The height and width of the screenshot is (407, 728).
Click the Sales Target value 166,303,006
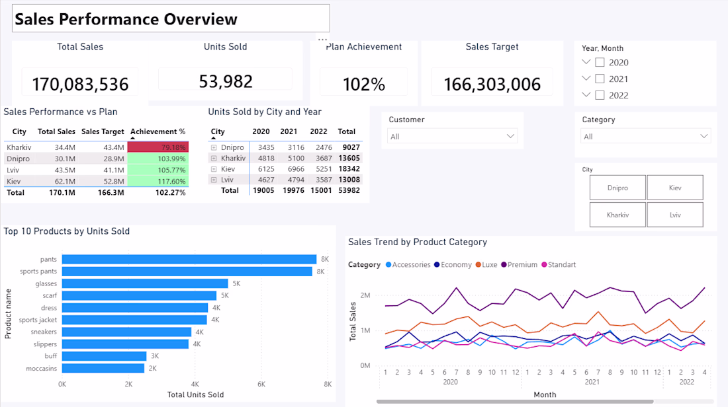[x=492, y=85]
